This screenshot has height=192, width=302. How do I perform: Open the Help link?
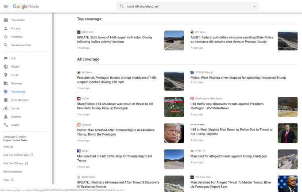pyautogui.click(x=6, y=180)
